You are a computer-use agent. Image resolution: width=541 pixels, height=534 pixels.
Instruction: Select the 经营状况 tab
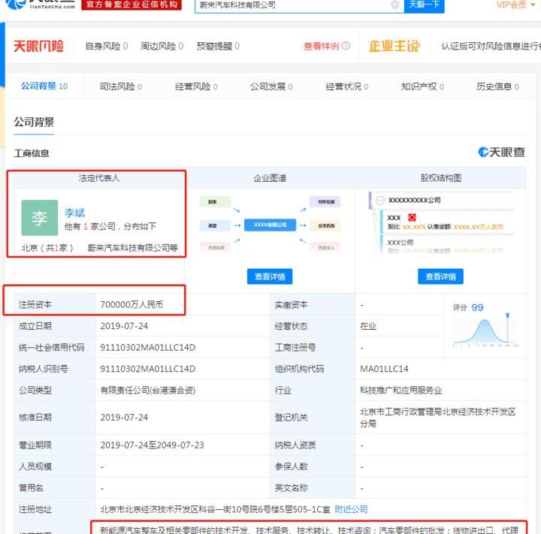click(346, 86)
